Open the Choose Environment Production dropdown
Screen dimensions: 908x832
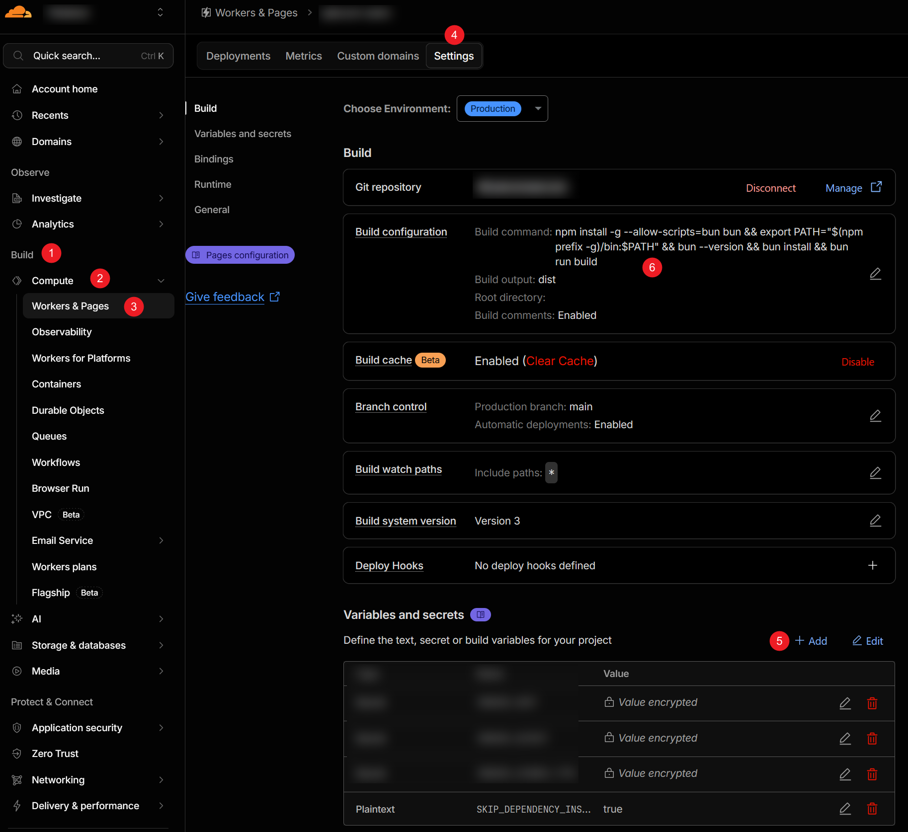pyautogui.click(x=502, y=108)
